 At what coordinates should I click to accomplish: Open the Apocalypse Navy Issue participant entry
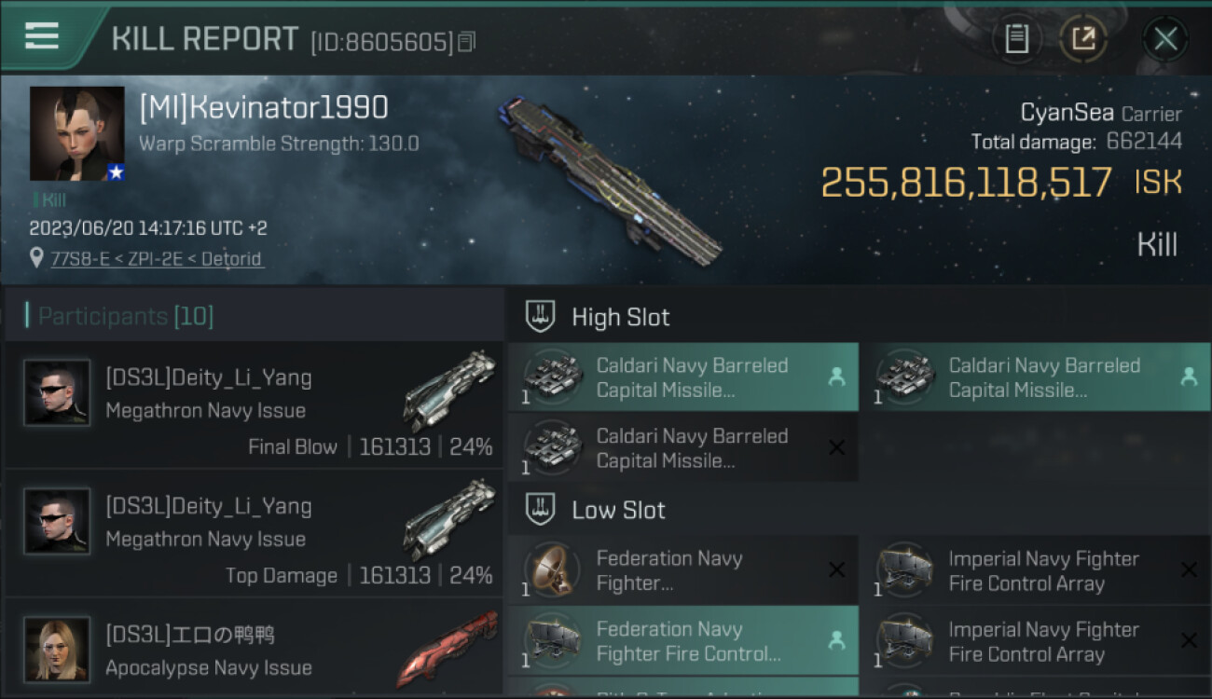[254, 650]
